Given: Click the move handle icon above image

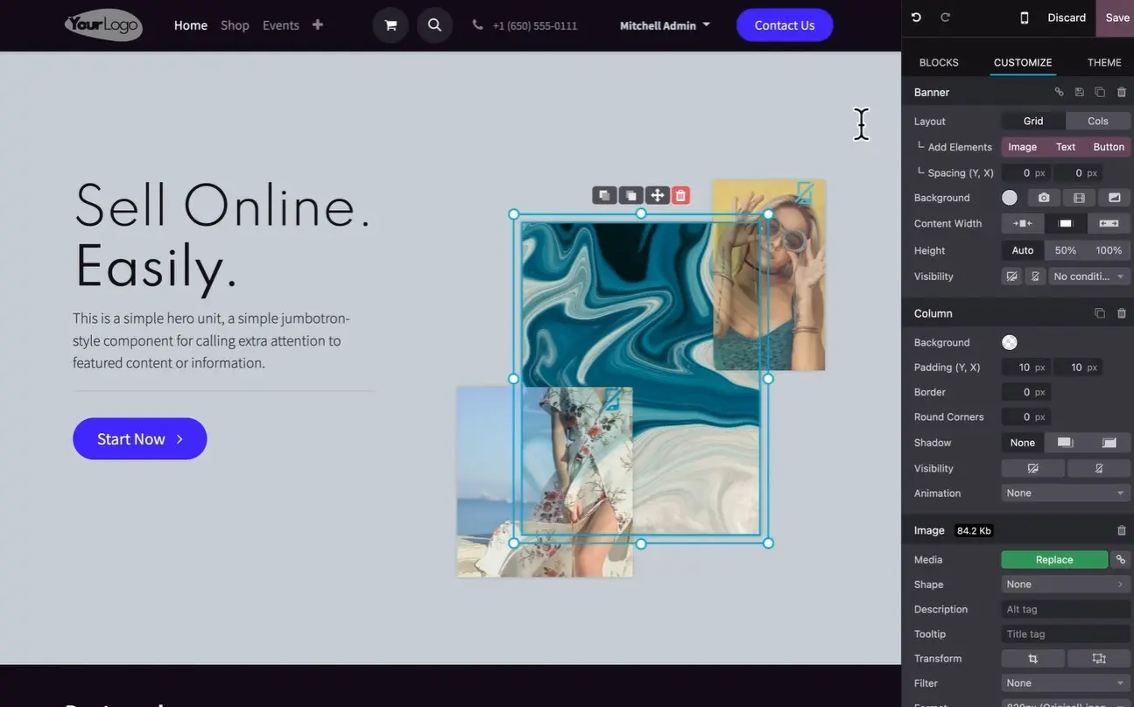Looking at the screenshot, I should (x=657, y=195).
